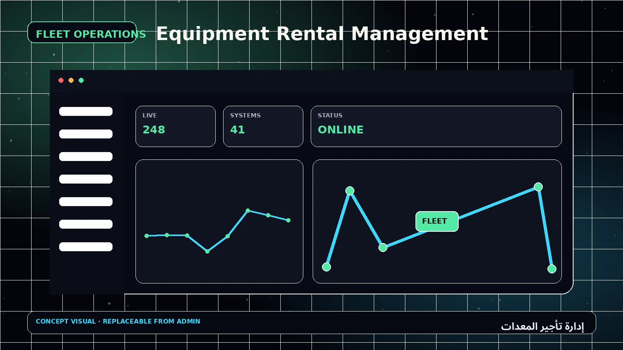This screenshot has height=350, width=623.
Task: Select the first sidebar menu bar
Action: pyautogui.click(x=86, y=111)
